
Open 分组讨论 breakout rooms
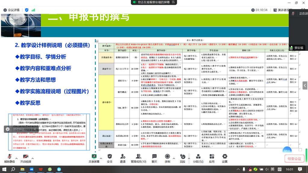coord(198,158)
